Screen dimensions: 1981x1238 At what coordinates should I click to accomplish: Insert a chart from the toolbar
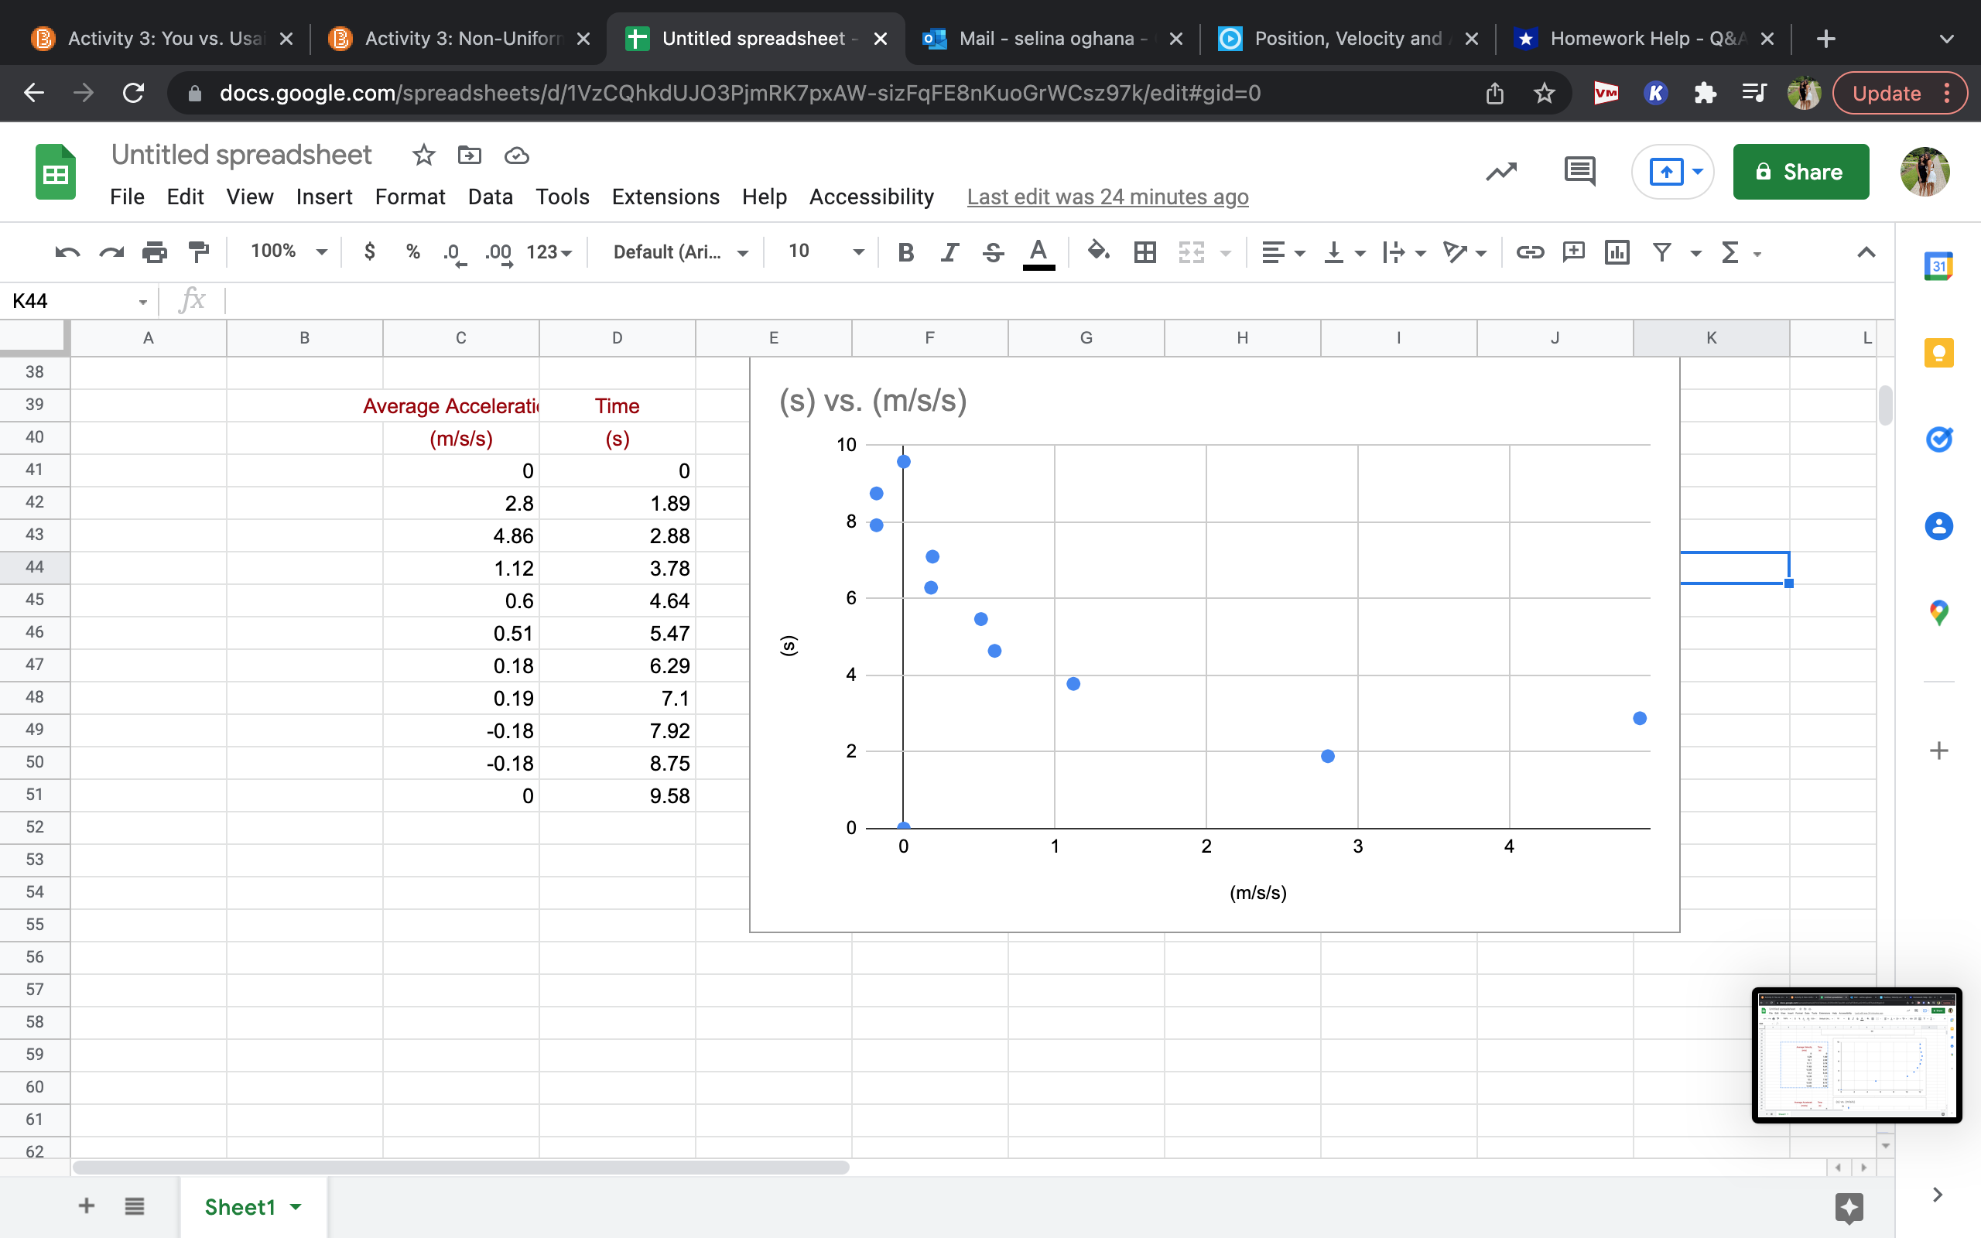1617,252
